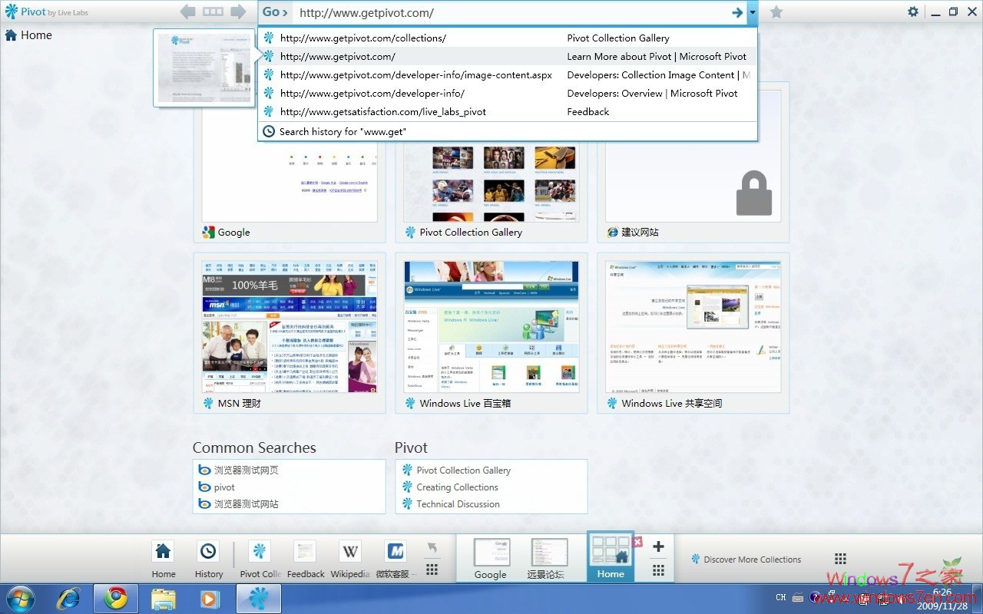The image size is (983, 614).
Task: Click the pin arrow icon above favorites grid
Action: pyautogui.click(x=432, y=547)
